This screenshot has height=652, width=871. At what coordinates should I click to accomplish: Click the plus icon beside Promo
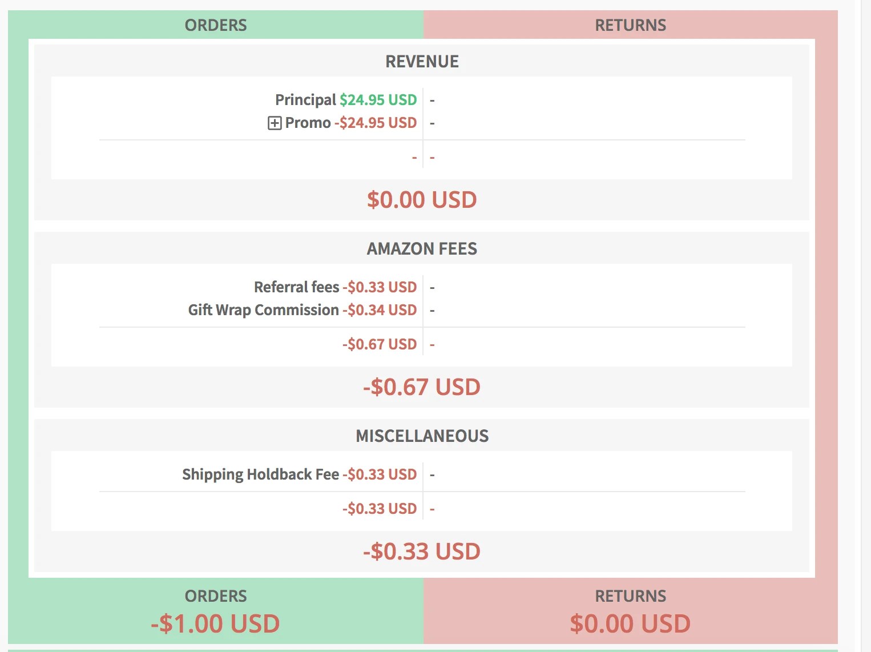tap(274, 122)
